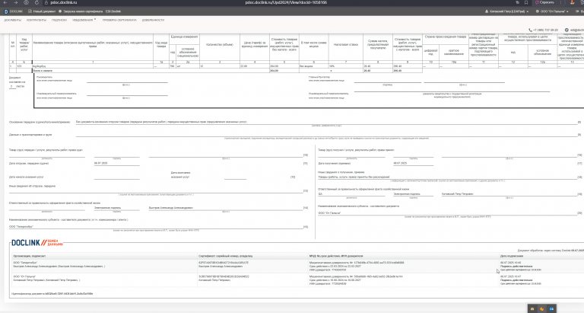Click the phone icon near the support number
This screenshot has width=584, height=313.
[x=530, y=30]
